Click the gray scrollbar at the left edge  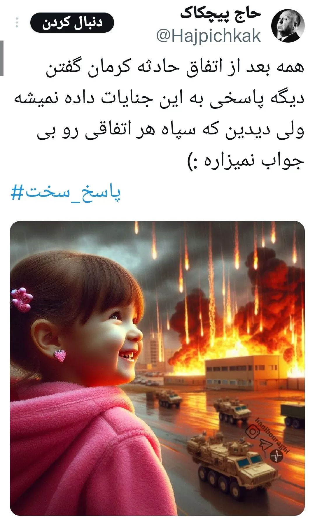(x=2, y=58)
